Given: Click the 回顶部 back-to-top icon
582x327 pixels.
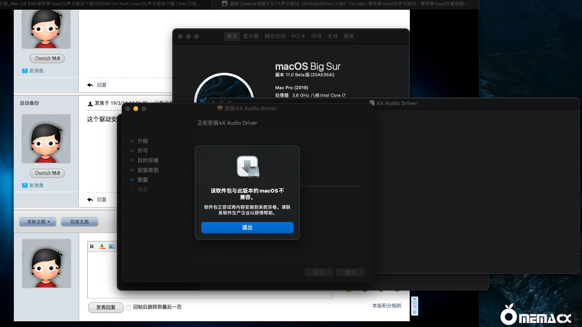Looking at the screenshot, I should 414,306.
